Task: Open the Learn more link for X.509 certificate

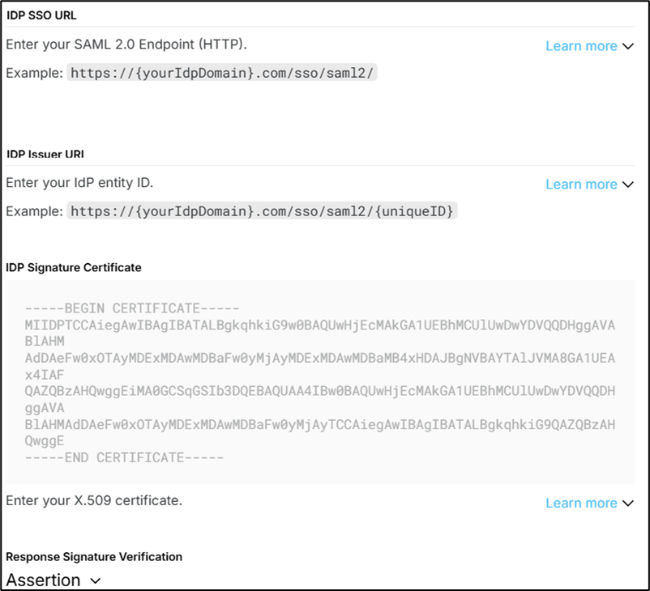Action: [x=581, y=503]
